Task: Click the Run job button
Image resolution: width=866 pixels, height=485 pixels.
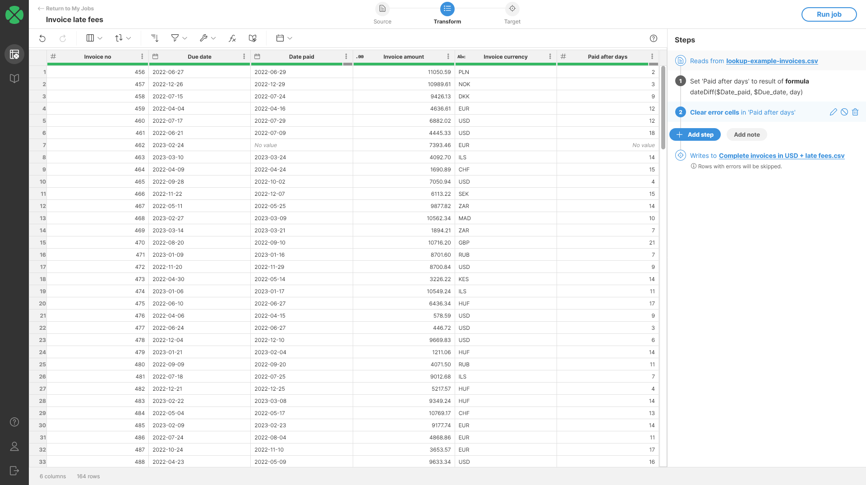Action: pos(829,14)
